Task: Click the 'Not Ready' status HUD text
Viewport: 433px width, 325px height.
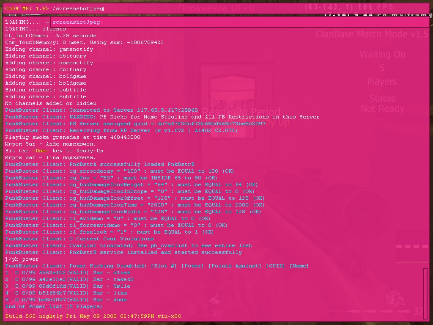Action: point(382,109)
